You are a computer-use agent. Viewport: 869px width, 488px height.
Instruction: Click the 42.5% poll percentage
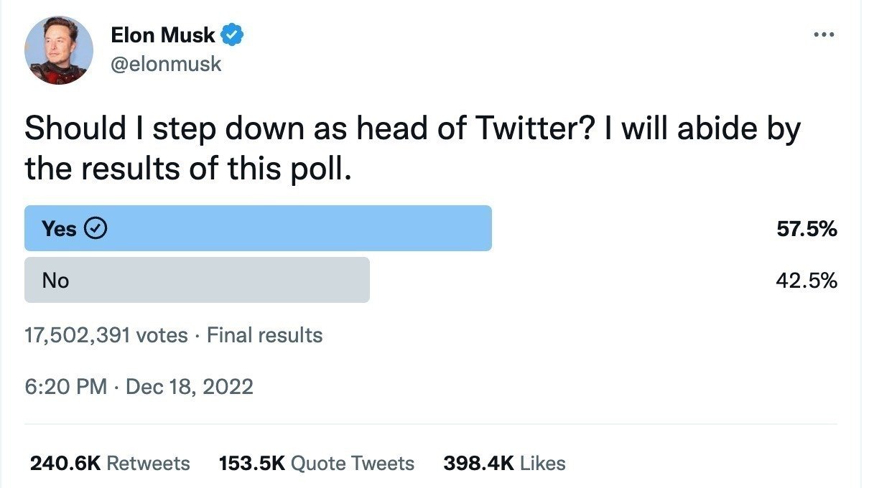coord(807,281)
